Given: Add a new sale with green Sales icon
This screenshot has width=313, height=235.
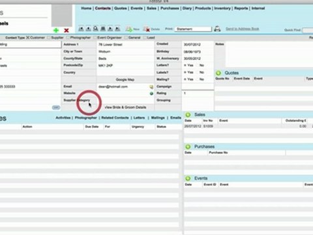Looking at the screenshot, I should pos(188,115).
